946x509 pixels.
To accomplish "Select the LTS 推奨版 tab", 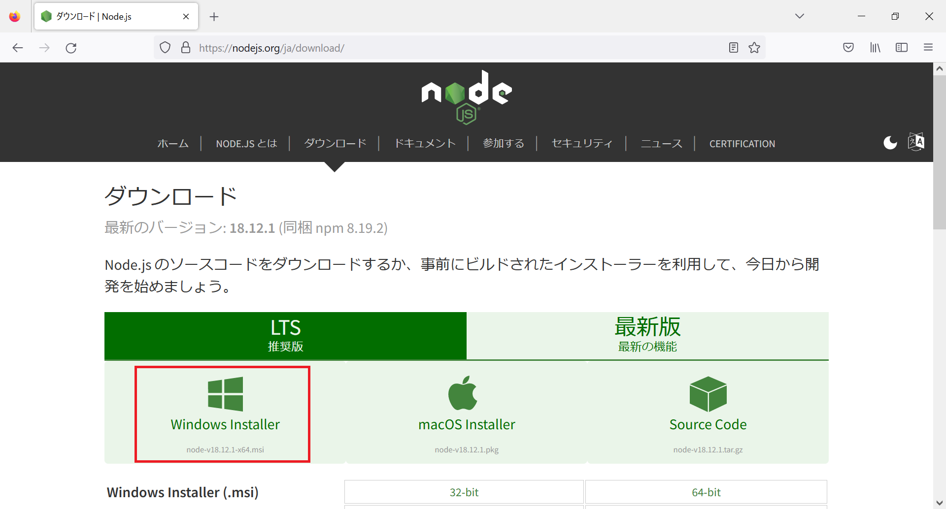I will point(285,336).
